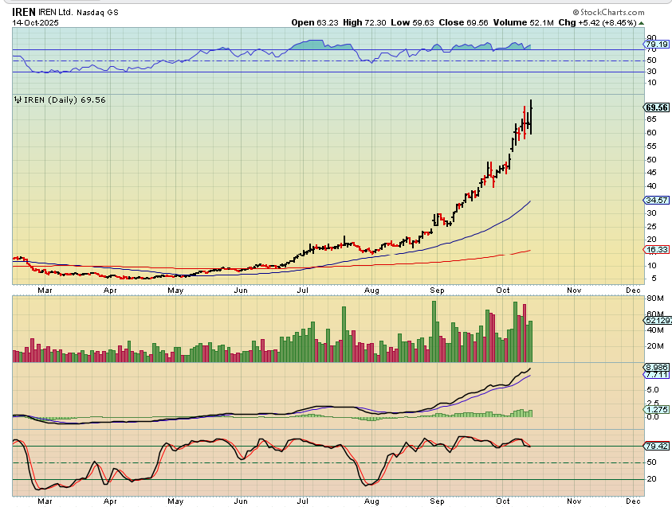Click the Apr label under the stochastic panel
This screenshot has height=511, width=672.
(x=110, y=501)
